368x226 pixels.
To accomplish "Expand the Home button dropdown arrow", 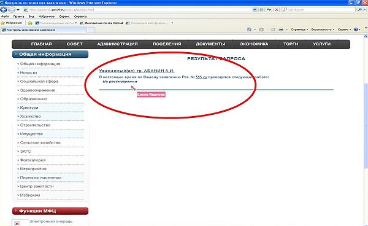I will pos(255,29).
